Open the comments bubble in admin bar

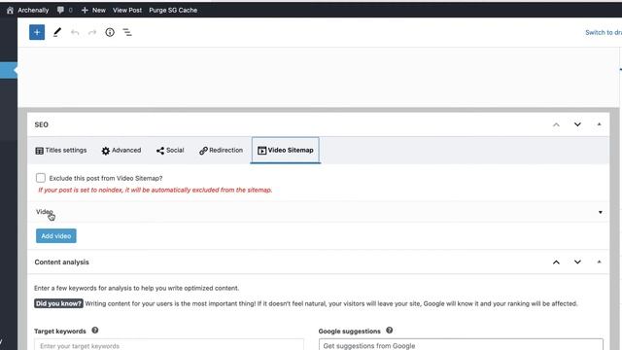pos(60,10)
